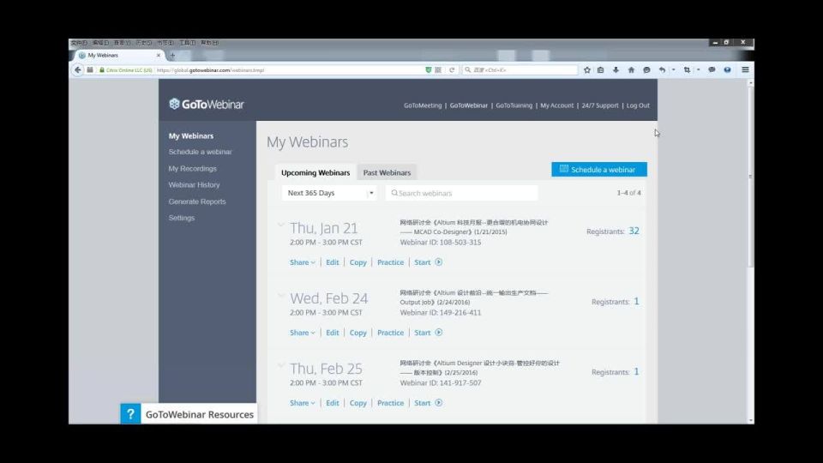Viewport: 823px width, 463px height.
Task: Click Start for Wed, Feb 24 webinar
Action: (422, 333)
